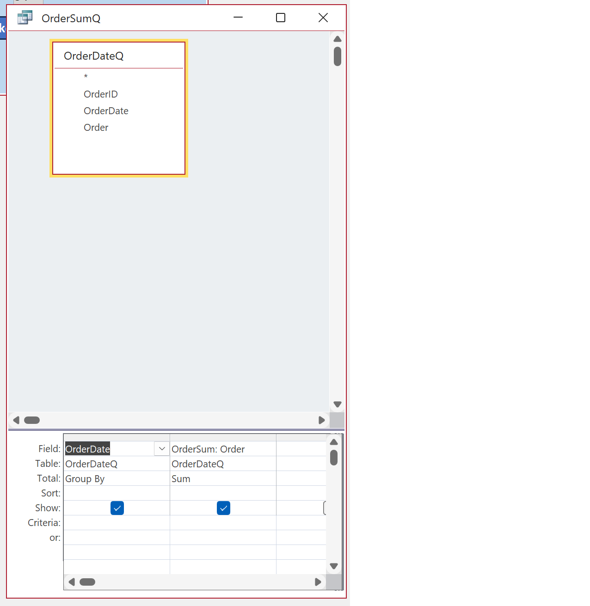
Task: Click the down arrow on design grid scrollbar
Action: pos(334,565)
